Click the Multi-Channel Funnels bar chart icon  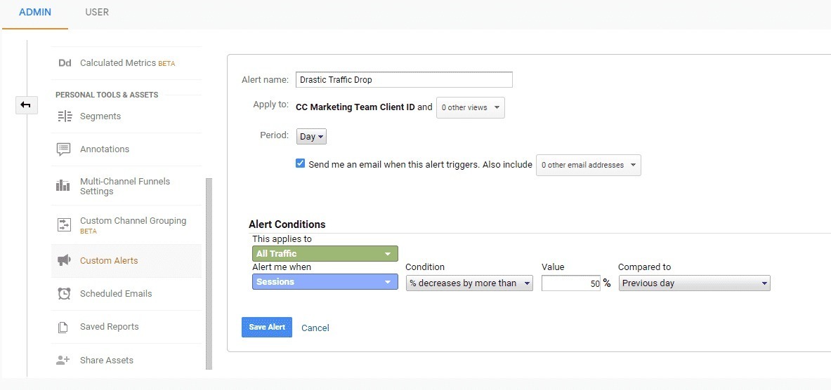click(63, 186)
